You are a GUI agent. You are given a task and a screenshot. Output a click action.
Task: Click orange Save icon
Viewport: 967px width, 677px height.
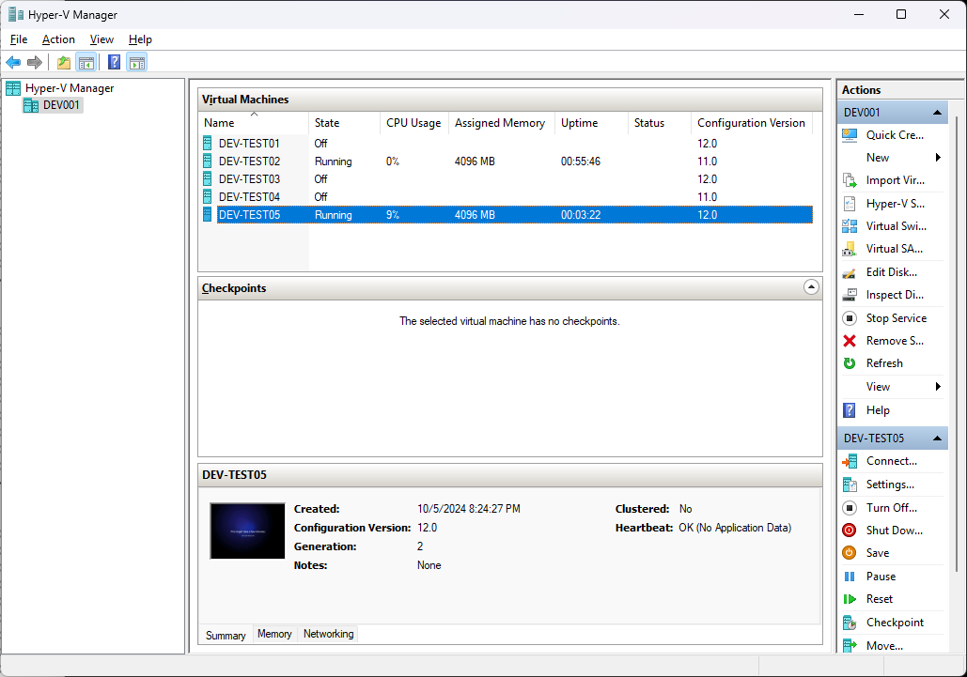(x=850, y=553)
